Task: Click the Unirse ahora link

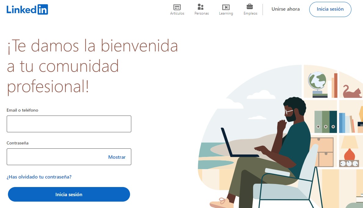Action: pos(285,9)
